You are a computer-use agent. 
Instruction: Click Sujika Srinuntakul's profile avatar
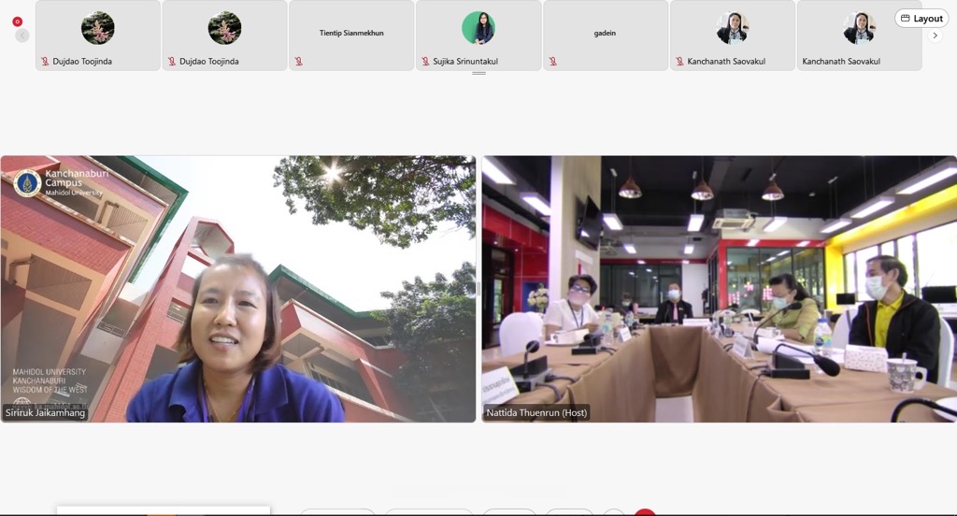point(478,28)
